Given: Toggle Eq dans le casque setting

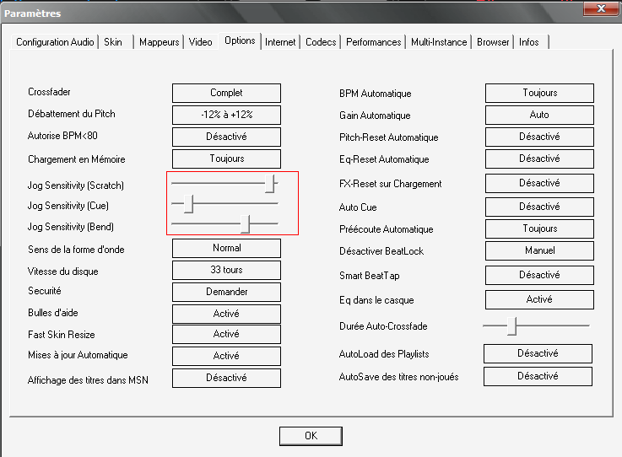Looking at the screenshot, I should click(539, 299).
